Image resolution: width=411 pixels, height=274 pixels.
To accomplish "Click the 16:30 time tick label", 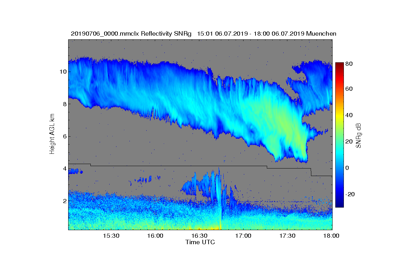I will [x=199, y=236].
